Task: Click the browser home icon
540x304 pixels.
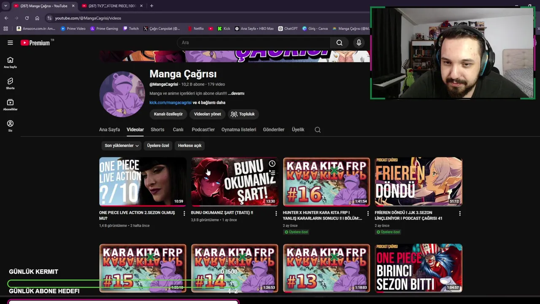Action: click(37, 18)
